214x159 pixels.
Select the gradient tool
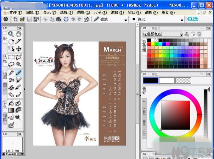(x=11, y=110)
